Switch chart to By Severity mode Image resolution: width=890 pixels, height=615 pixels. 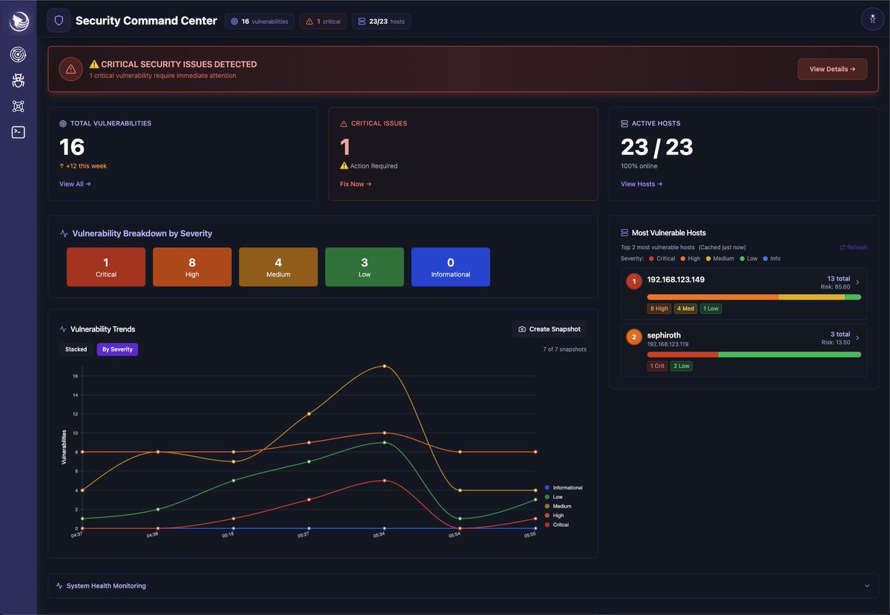point(119,349)
